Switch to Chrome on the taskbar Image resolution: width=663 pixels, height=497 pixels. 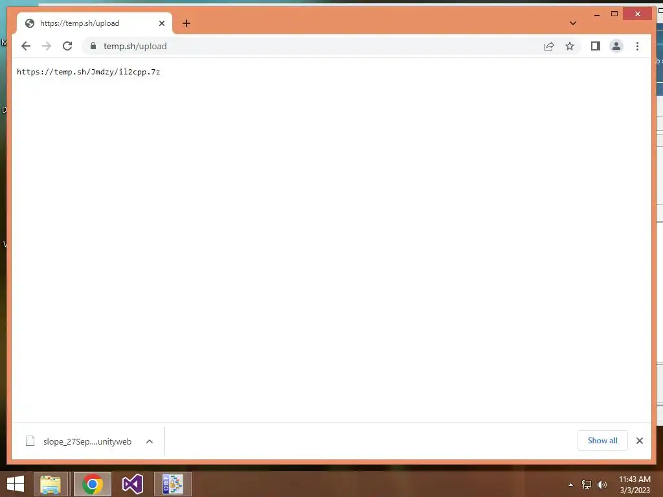93,484
